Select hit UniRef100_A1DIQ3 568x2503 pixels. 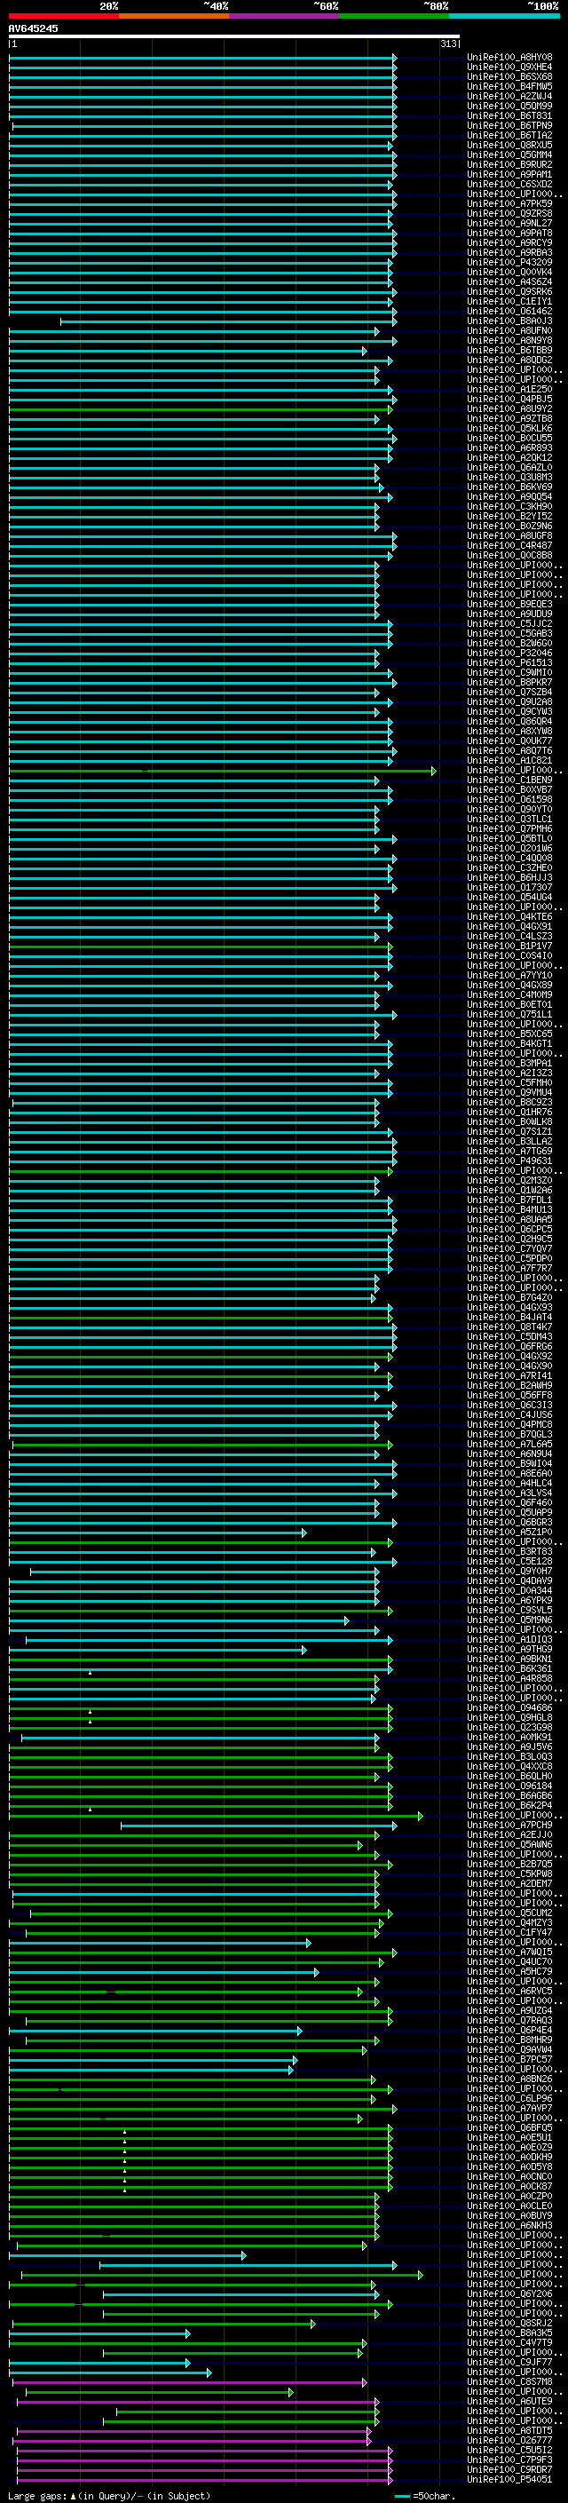[x=509, y=1640]
